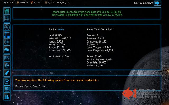Screen dimensions: 169x105
Task: Click 'Troopers: 2,028' unit line
Action: [96, 39]
